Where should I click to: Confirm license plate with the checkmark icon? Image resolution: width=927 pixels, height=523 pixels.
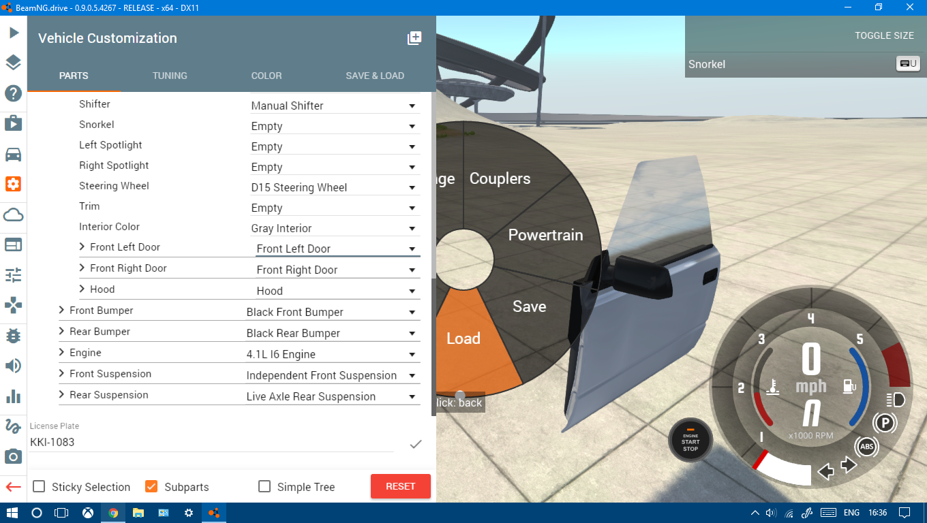[416, 444]
